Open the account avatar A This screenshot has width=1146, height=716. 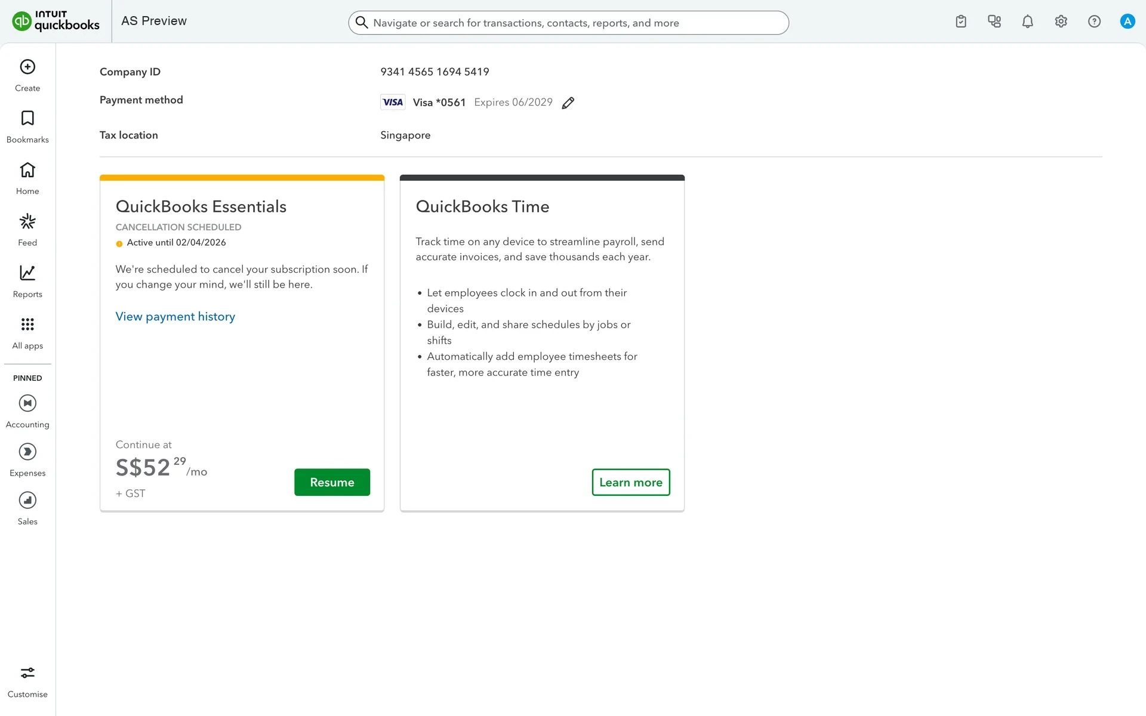tap(1127, 21)
